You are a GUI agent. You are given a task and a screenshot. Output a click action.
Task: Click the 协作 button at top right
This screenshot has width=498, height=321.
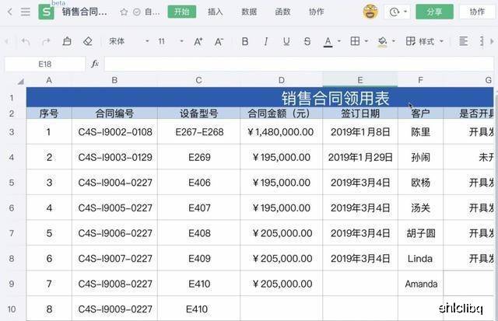coord(477,12)
